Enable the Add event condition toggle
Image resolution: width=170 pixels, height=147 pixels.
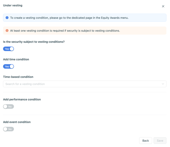tap(8, 129)
